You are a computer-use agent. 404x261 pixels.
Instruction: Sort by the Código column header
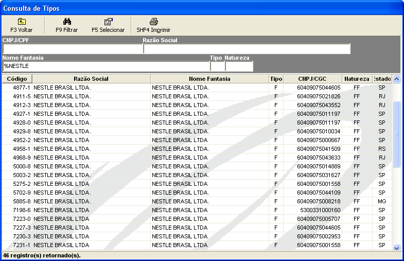(x=17, y=79)
